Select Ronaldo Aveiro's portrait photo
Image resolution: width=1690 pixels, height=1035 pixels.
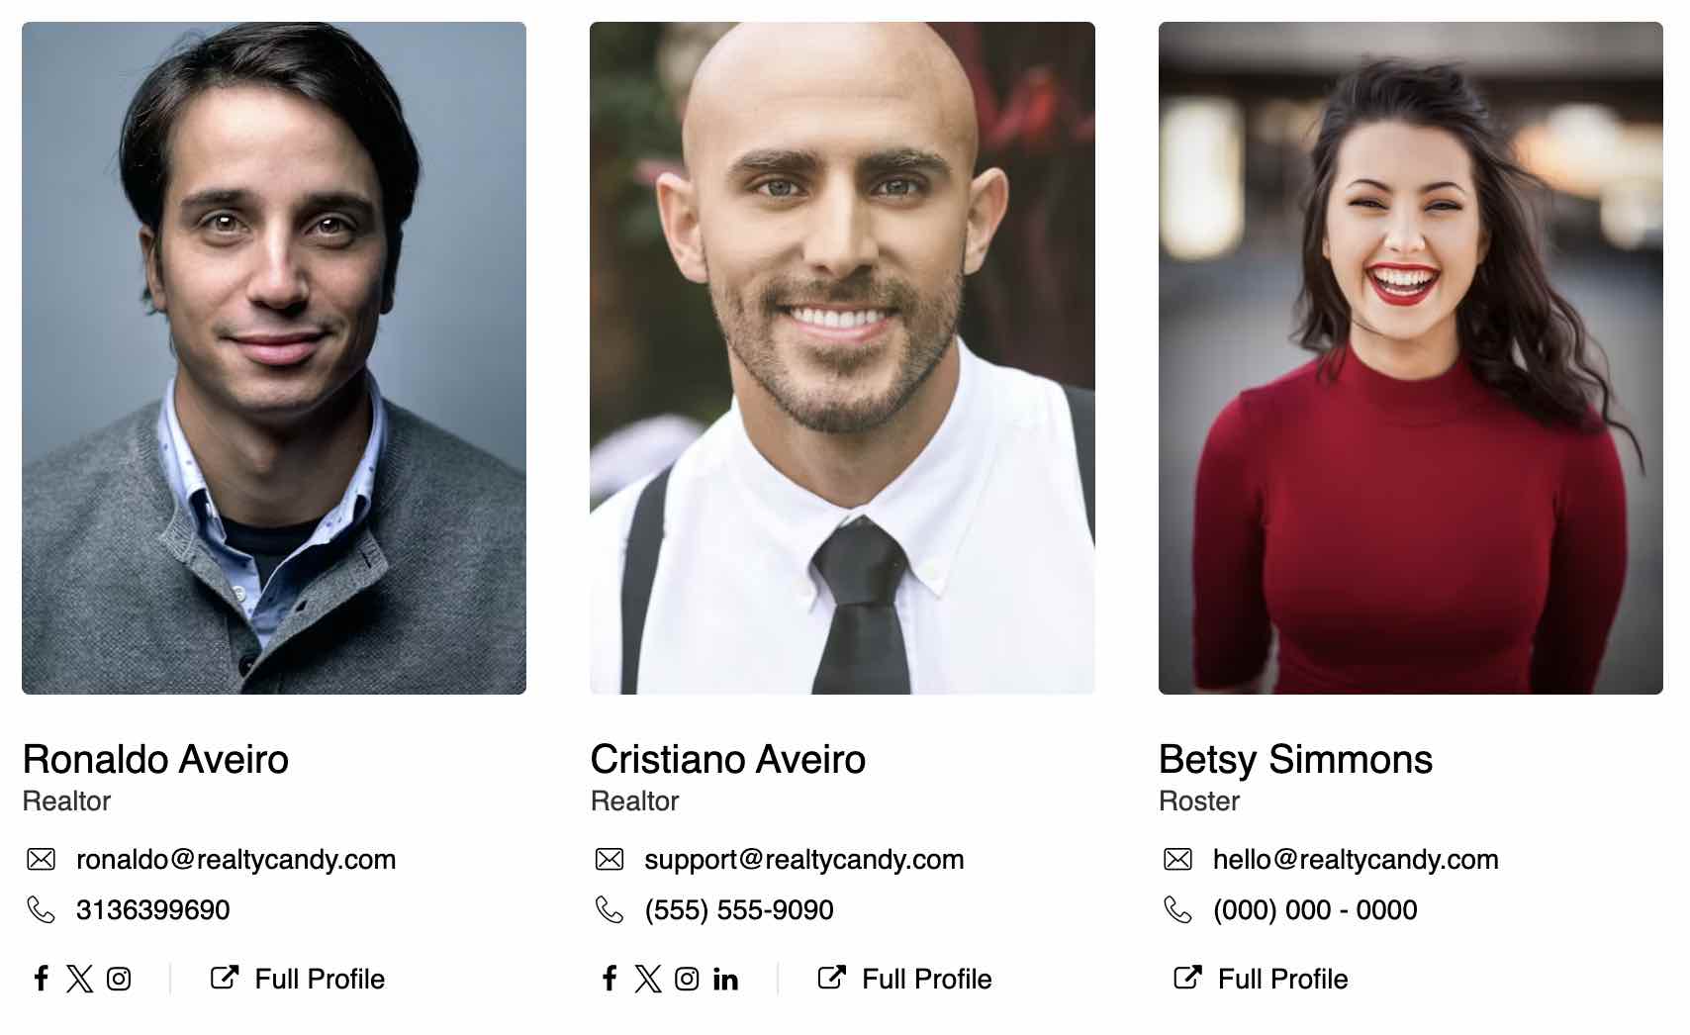[x=274, y=358]
